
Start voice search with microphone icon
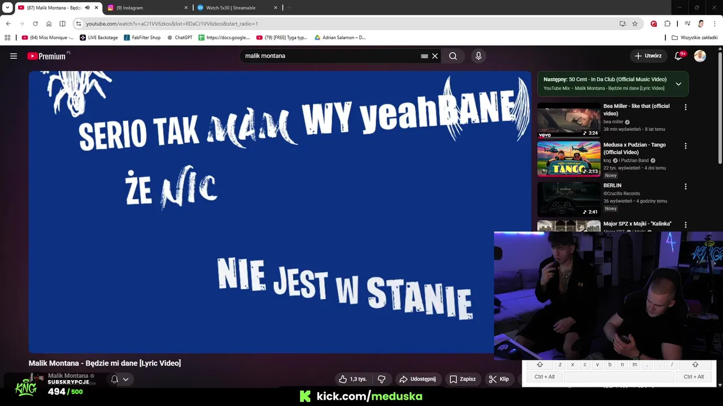[x=478, y=56]
